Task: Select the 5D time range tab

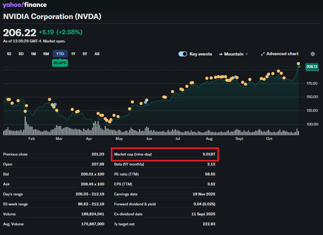Action: pos(21,54)
